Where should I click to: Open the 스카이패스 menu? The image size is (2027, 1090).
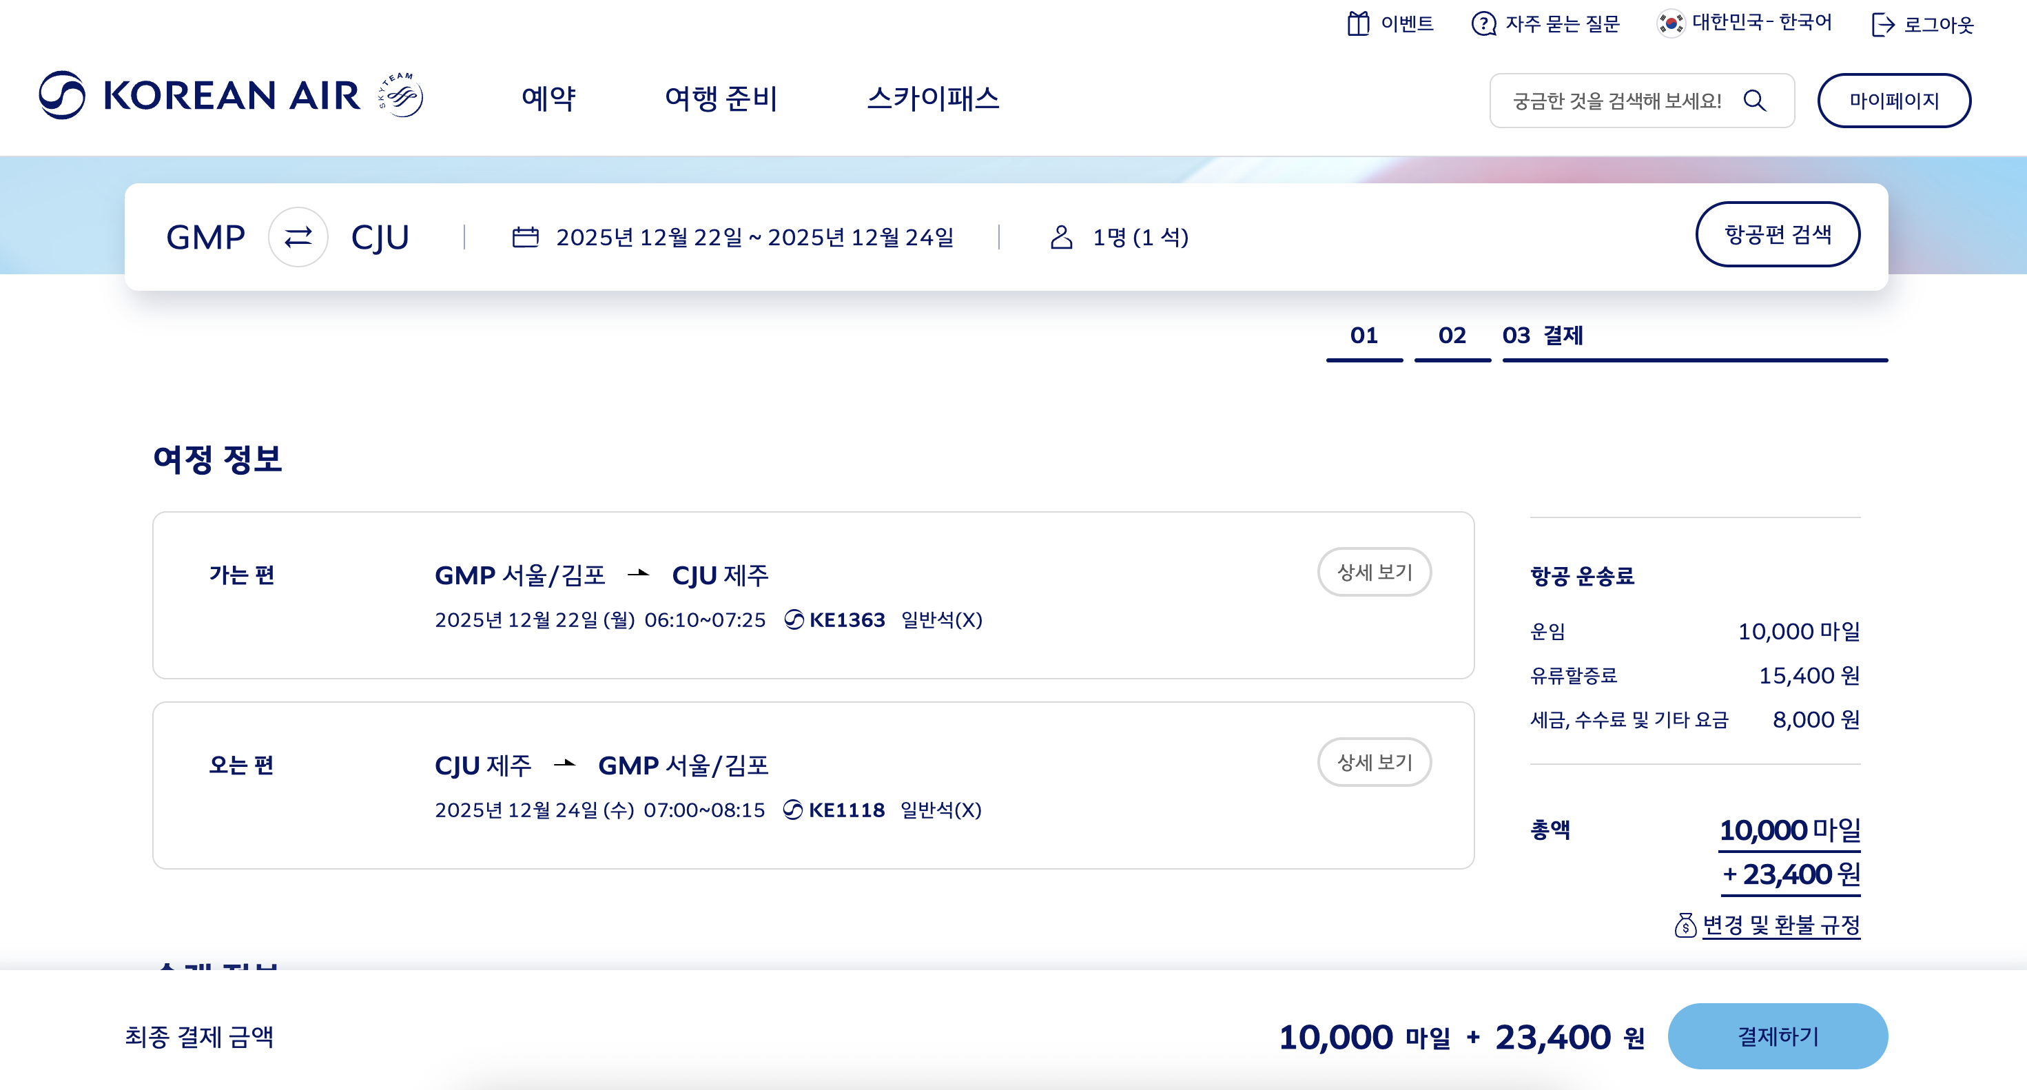[x=932, y=99]
